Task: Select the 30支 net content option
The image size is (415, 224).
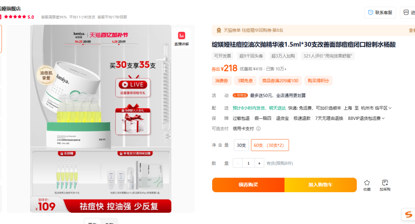Action: pyautogui.click(x=241, y=145)
